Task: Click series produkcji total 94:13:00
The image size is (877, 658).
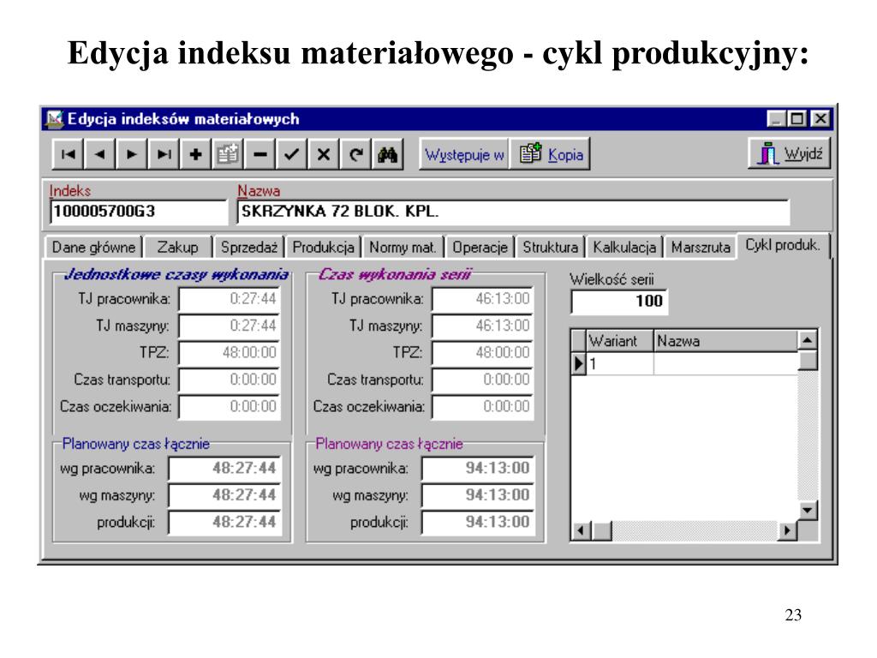Action: point(478,522)
